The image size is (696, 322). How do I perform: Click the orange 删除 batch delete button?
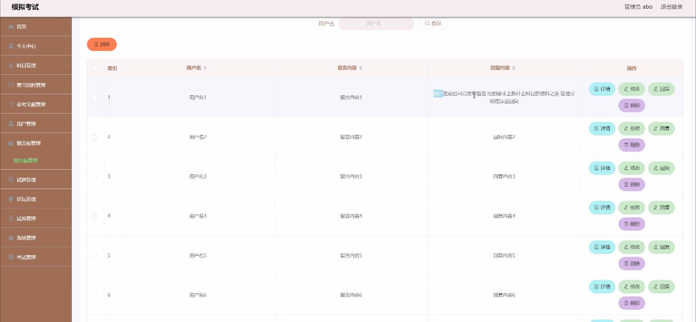(102, 44)
